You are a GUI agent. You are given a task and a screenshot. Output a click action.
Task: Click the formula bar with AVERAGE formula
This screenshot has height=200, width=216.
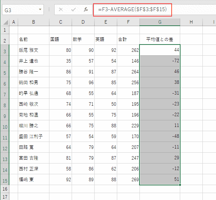pyautogui.click(x=157, y=10)
